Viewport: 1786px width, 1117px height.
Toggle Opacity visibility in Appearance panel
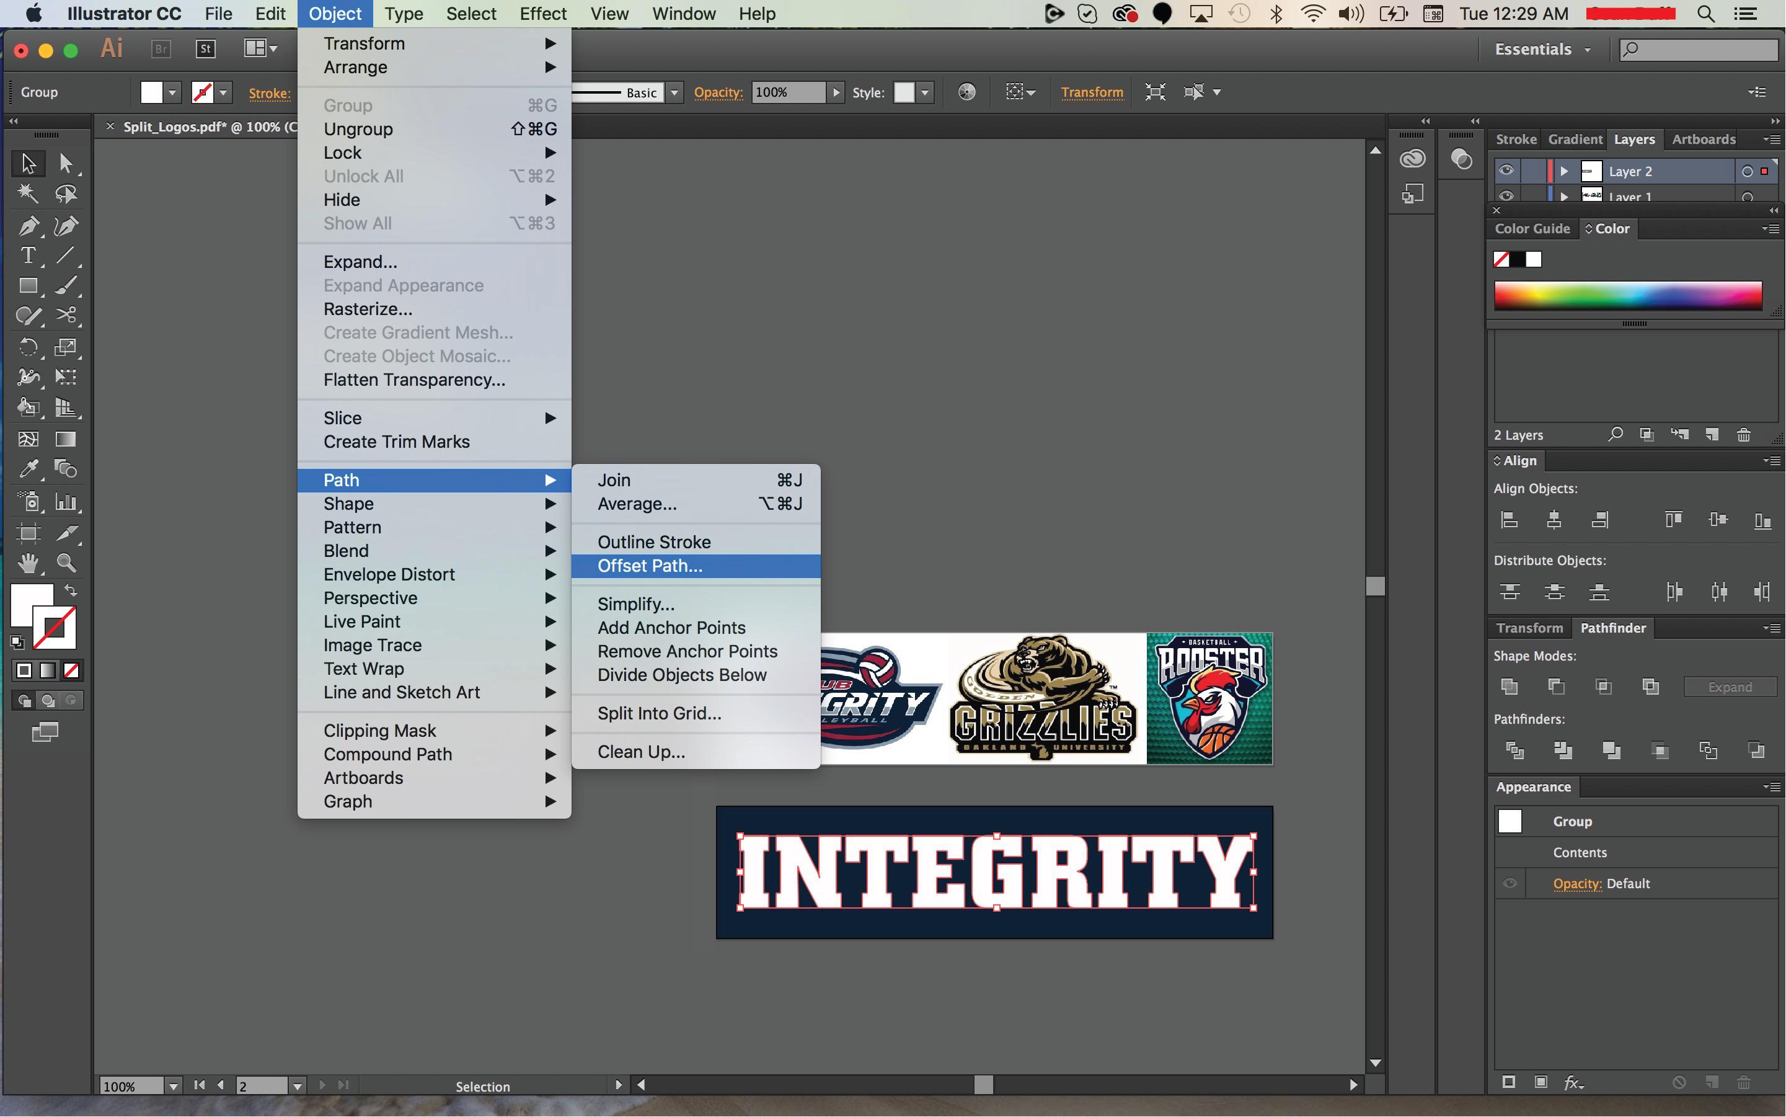tap(1509, 884)
